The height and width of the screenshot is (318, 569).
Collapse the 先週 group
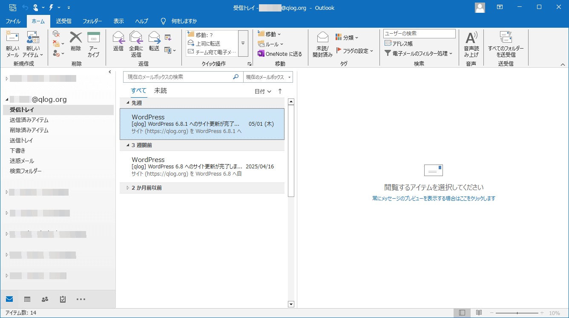point(128,103)
